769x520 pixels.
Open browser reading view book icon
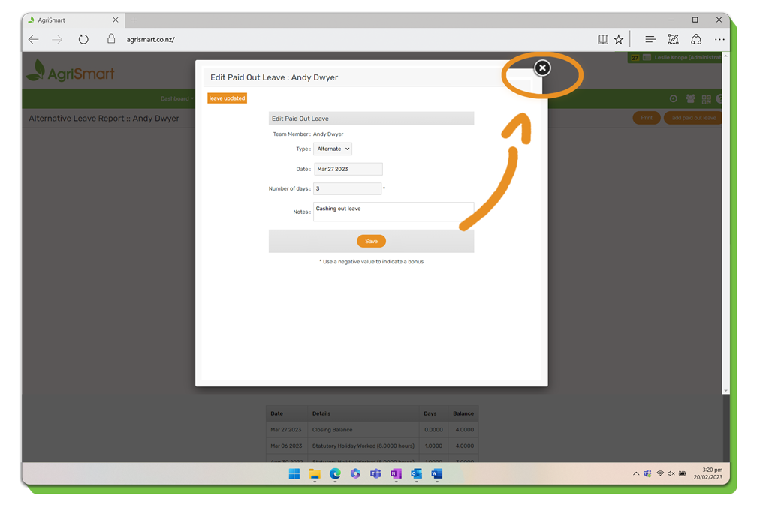(x=602, y=40)
